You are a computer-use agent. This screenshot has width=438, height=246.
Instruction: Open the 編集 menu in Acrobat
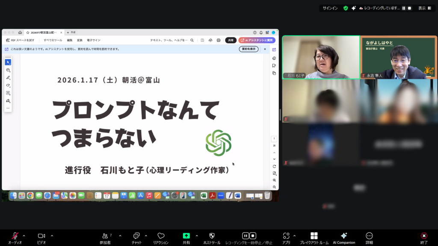pyautogui.click(x=70, y=40)
